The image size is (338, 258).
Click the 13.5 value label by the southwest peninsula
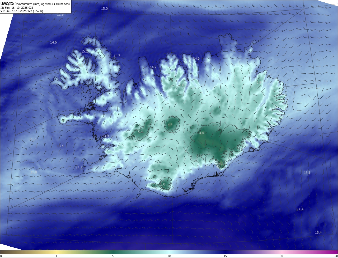[x=79, y=168]
